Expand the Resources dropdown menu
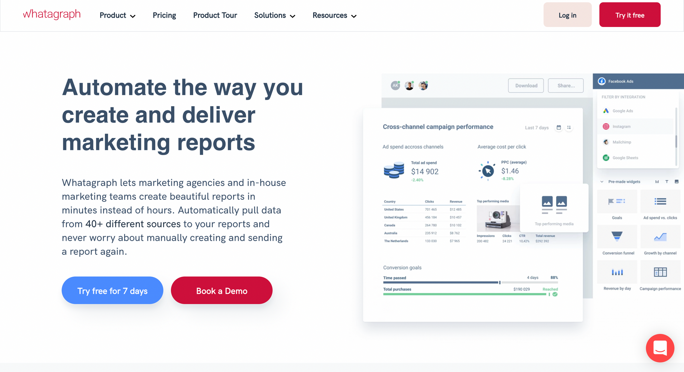The image size is (684, 372). pos(333,16)
